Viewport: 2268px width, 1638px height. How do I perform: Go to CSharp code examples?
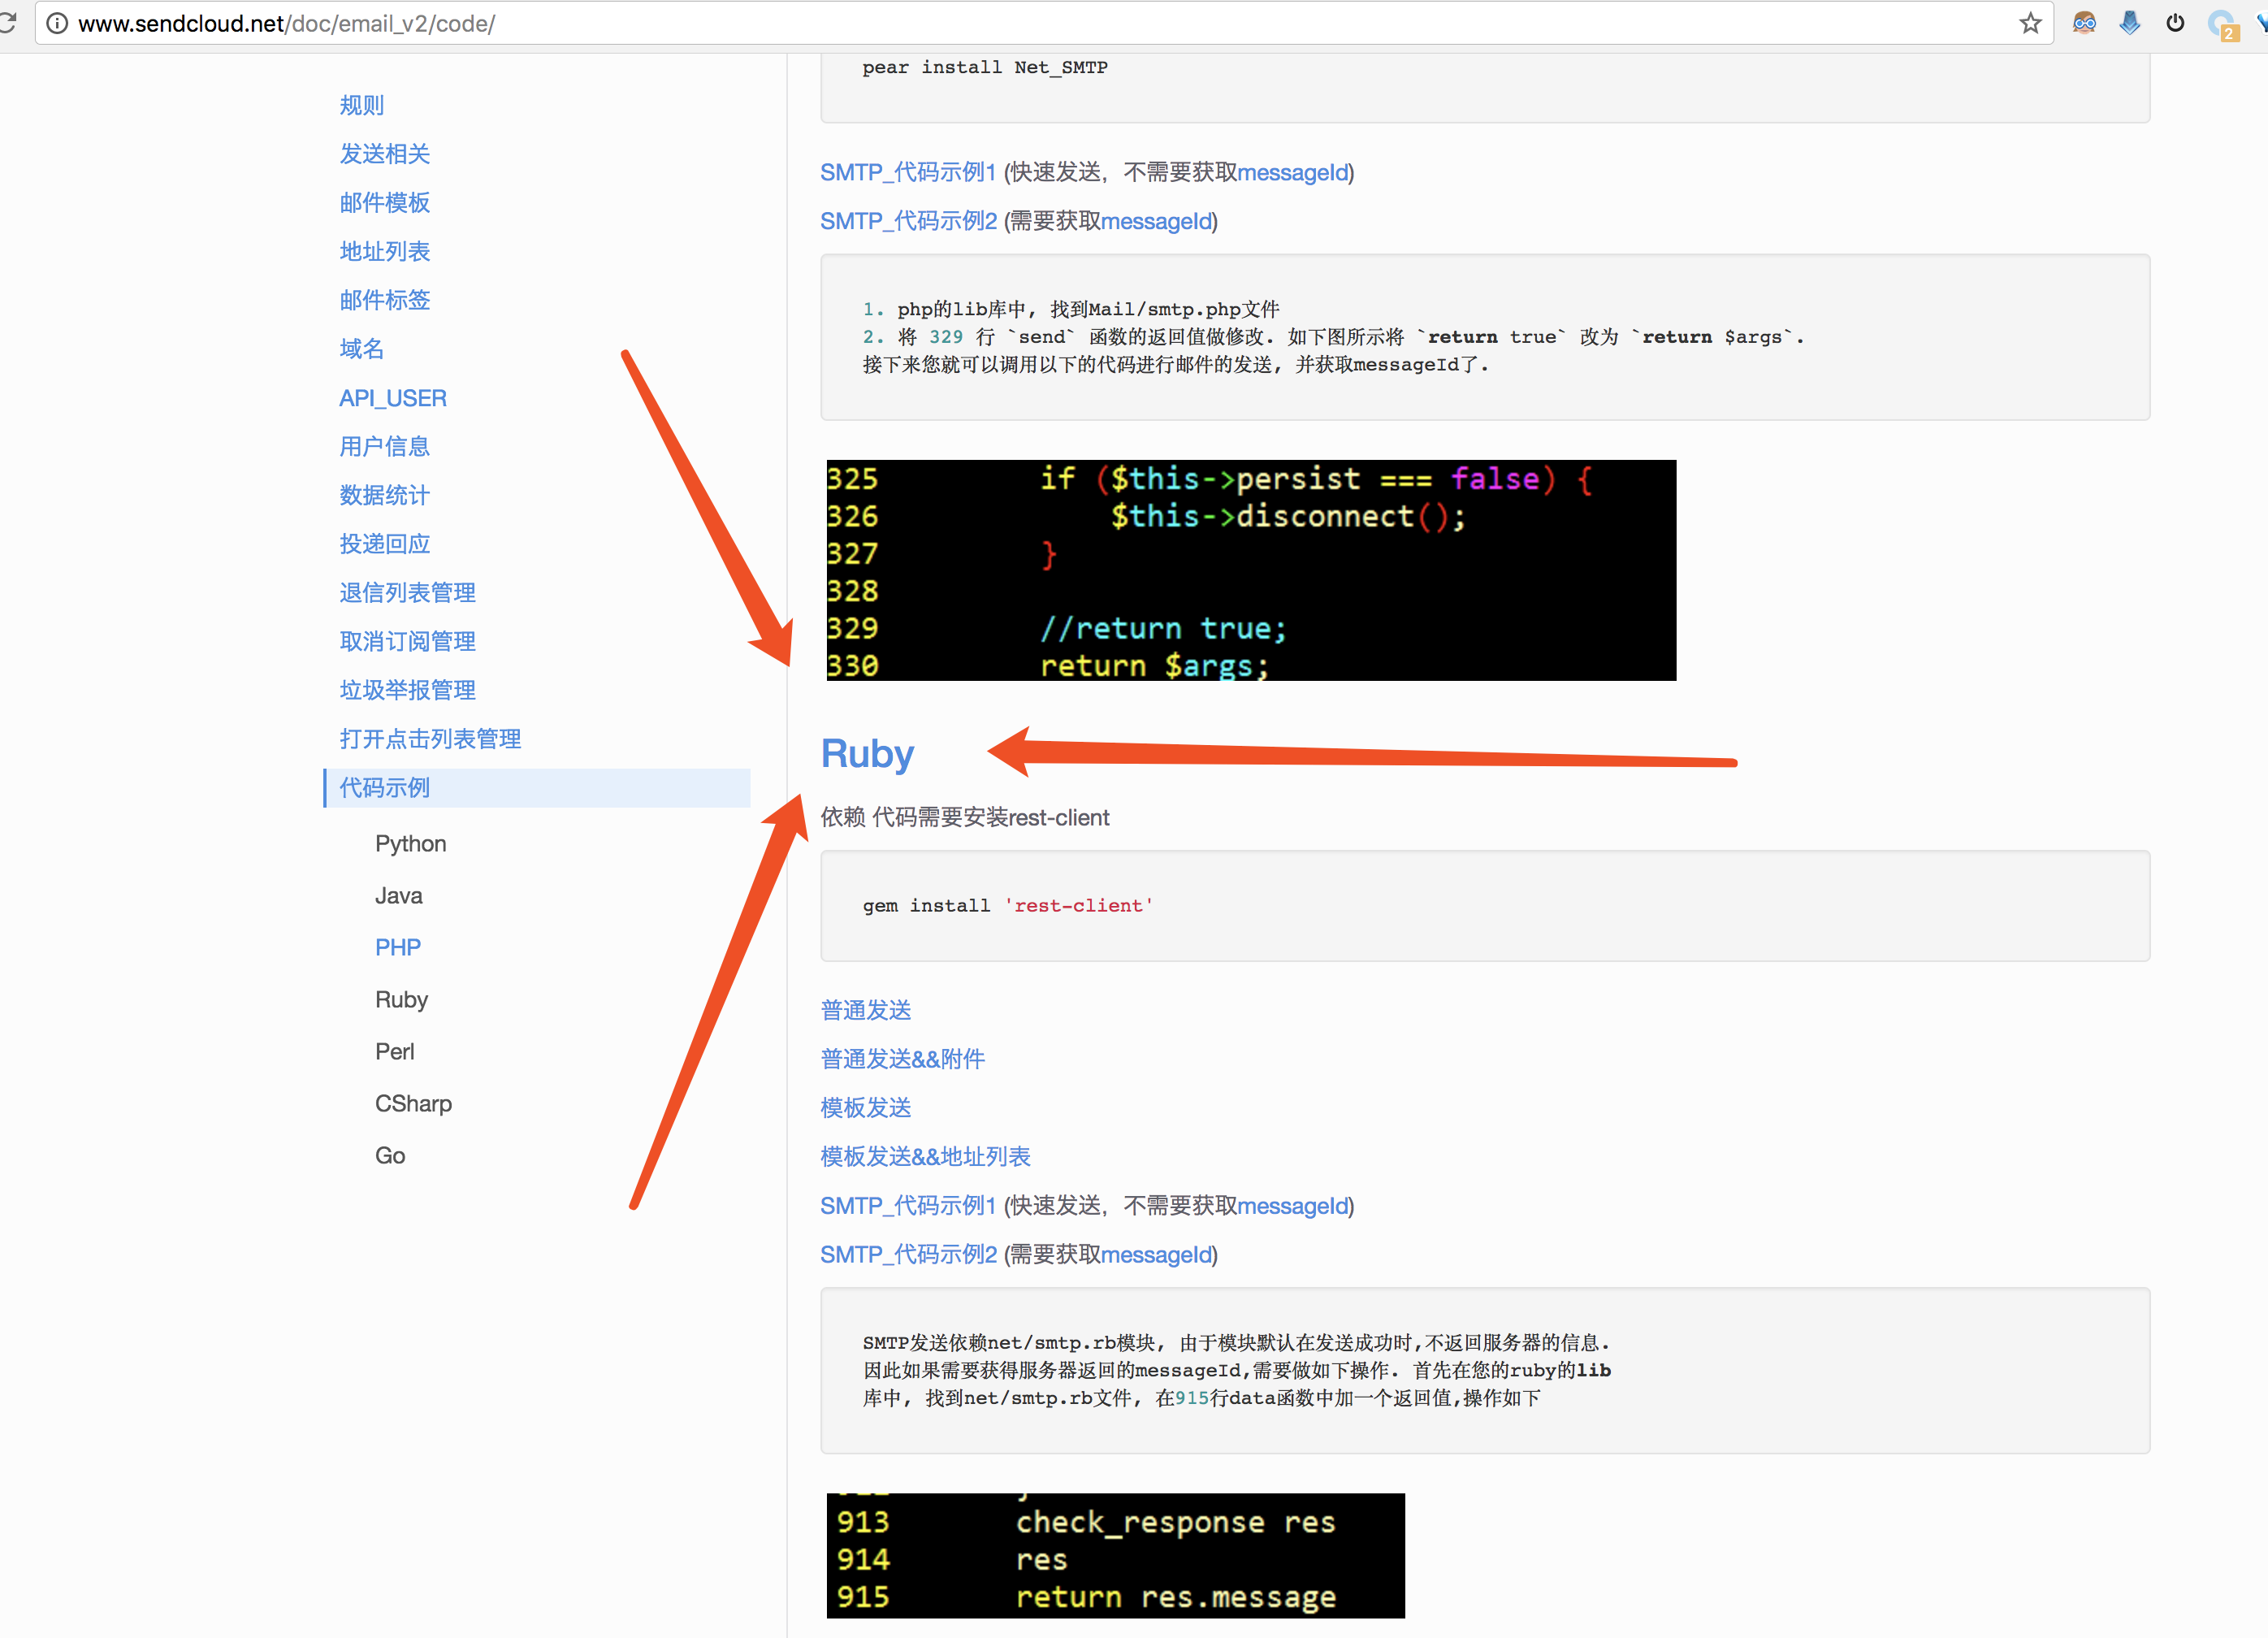click(x=413, y=1103)
